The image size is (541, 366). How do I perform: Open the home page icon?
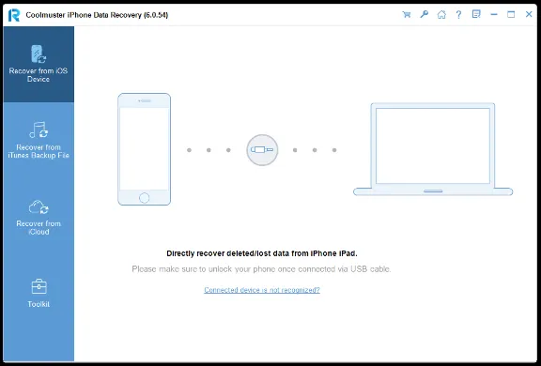pos(441,14)
